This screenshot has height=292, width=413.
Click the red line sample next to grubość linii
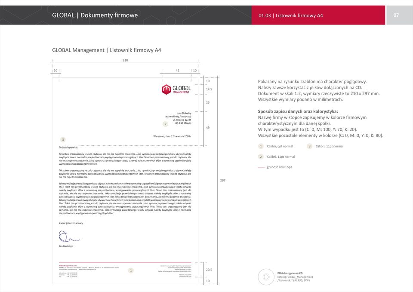[261, 167]
